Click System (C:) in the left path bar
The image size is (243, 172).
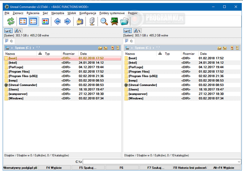tap(23, 48)
